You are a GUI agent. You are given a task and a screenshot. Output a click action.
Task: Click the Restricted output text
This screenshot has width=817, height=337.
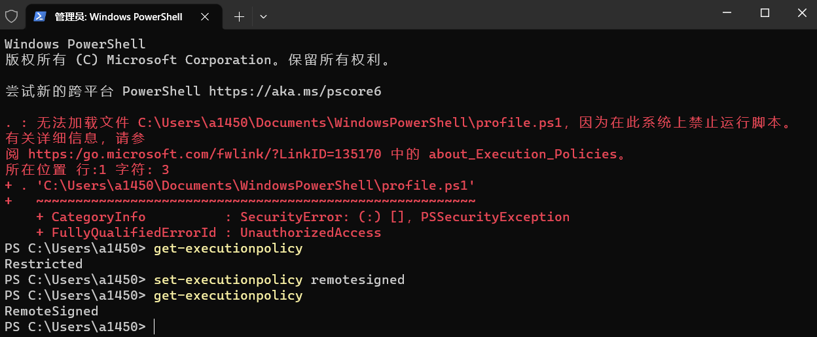click(x=44, y=264)
